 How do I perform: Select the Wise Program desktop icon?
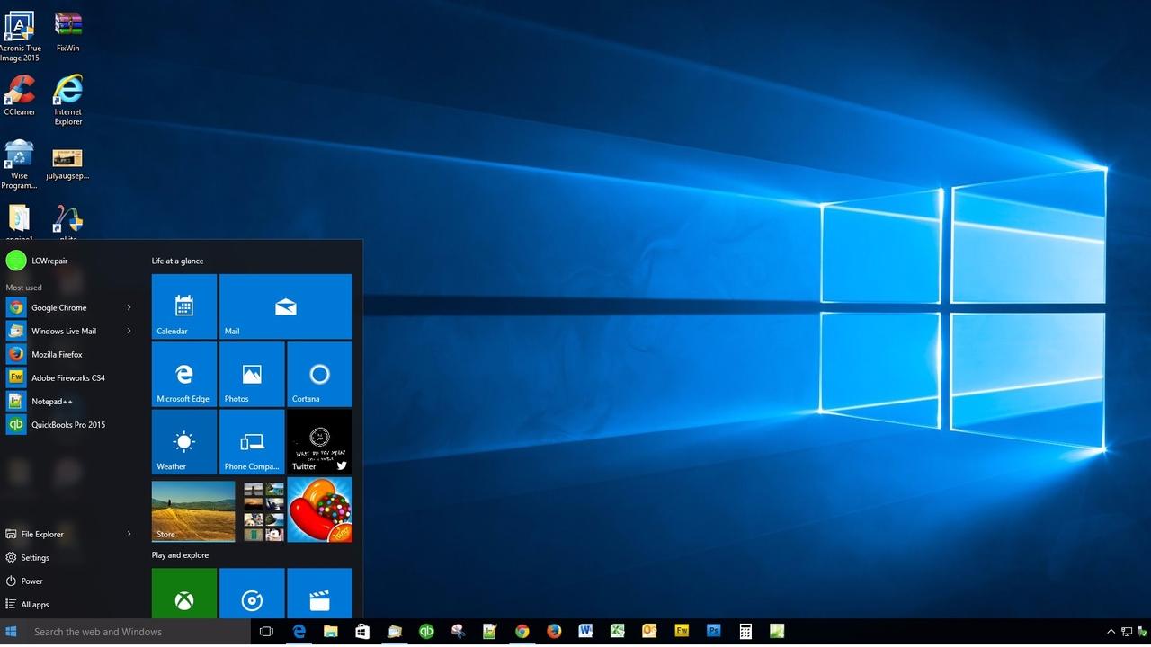[x=20, y=164]
